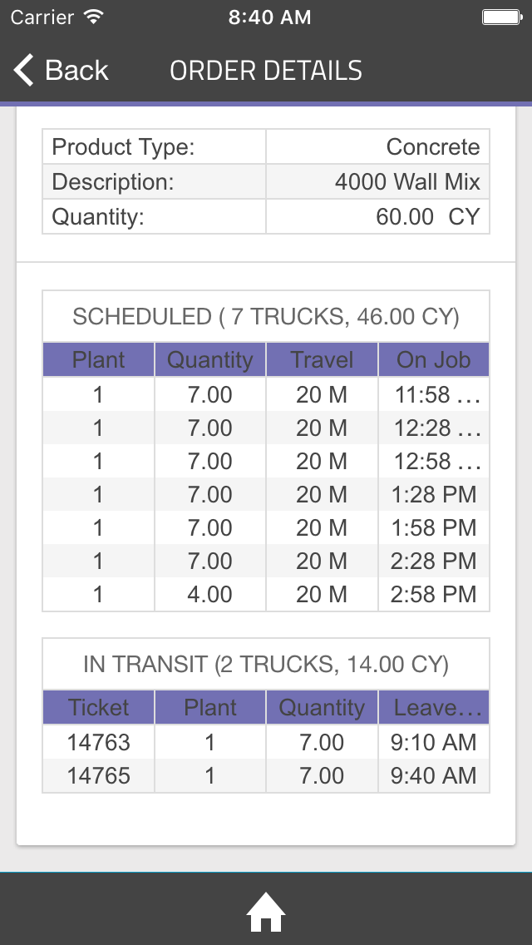Screen dimensions: 532x945
Task: Click the Ticket column header
Action: [97, 707]
